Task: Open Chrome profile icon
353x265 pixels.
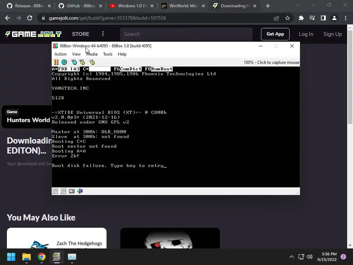Action: pyautogui.click(x=334, y=18)
